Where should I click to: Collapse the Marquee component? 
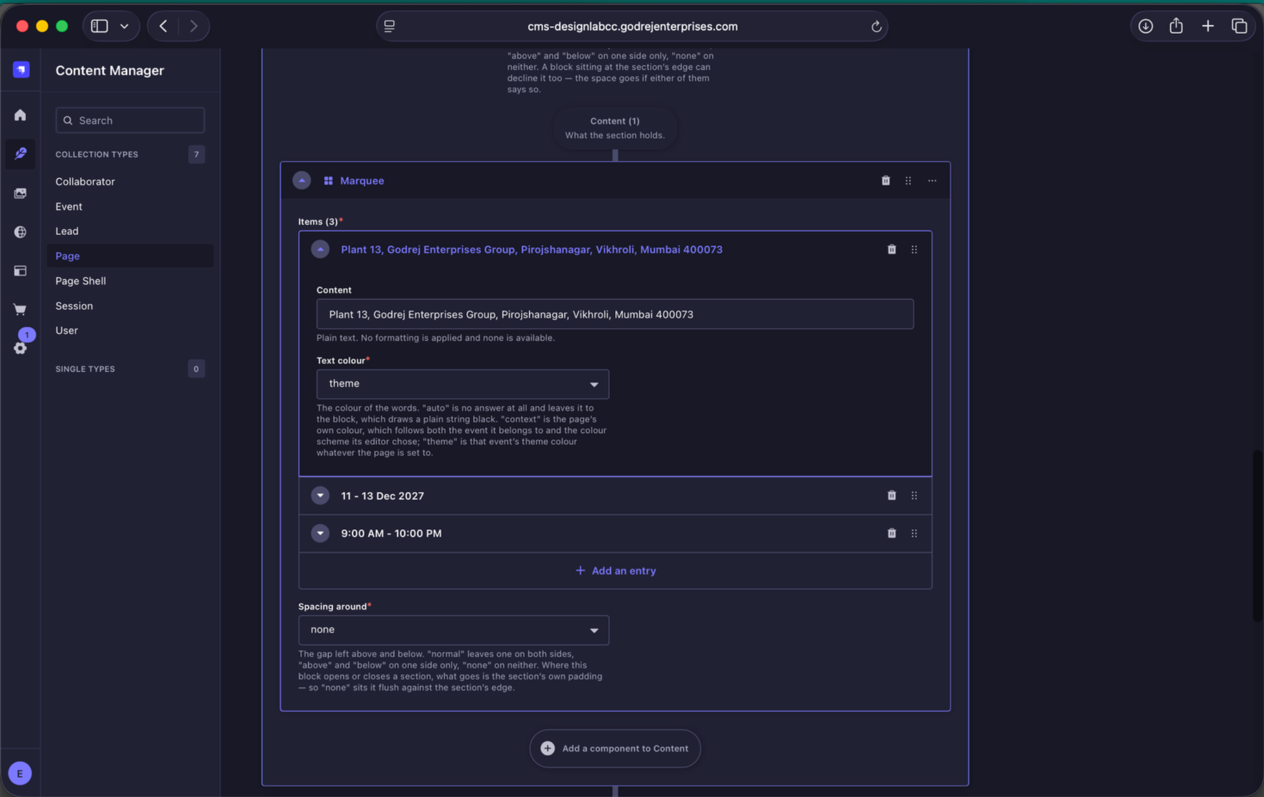click(301, 180)
